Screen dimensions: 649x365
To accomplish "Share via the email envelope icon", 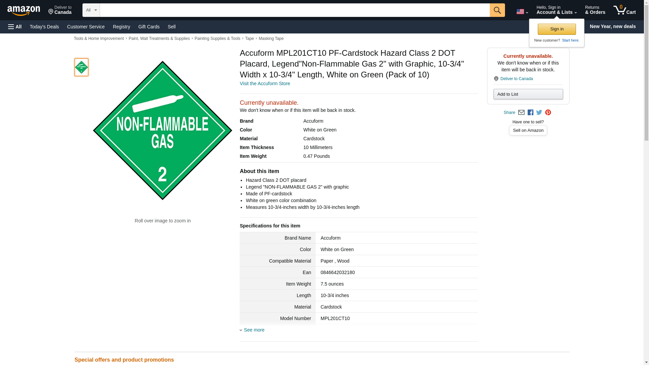I will [521, 113].
